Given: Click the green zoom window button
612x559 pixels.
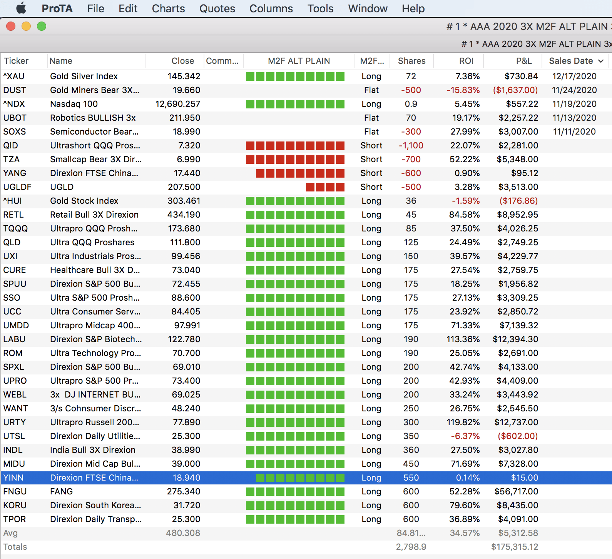Looking at the screenshot, I should click(42, 26).
